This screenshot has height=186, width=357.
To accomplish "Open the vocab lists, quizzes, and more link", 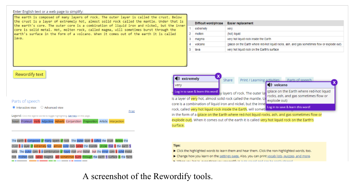I will click(x=289, y=156).
